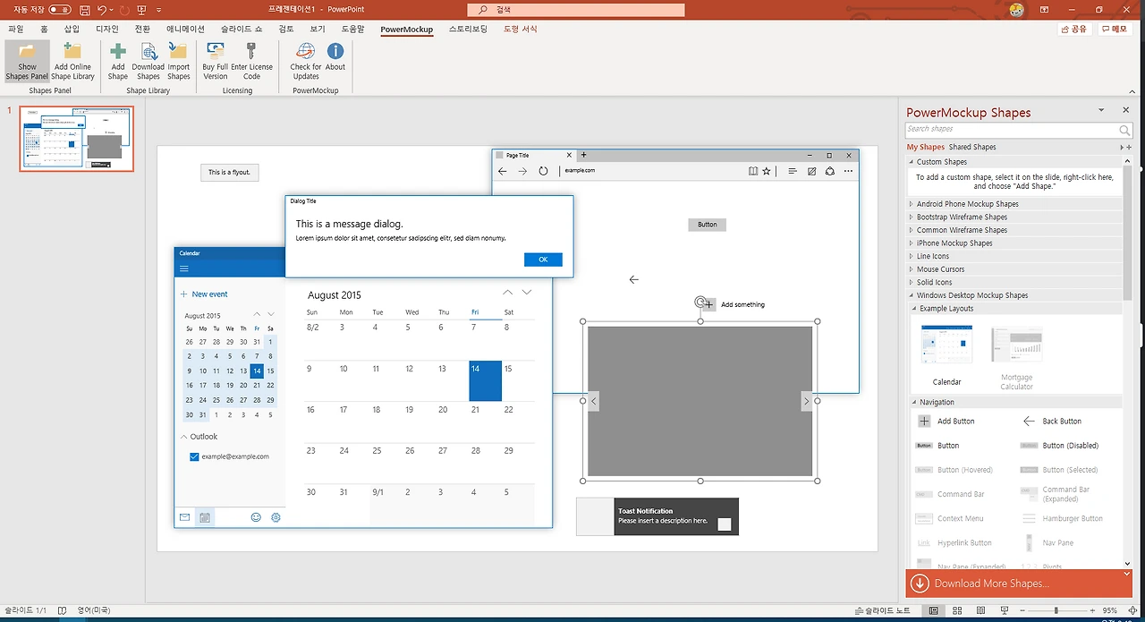The image size is (1145, 622).
Task: Open the shapes panel options dropdown arrow
Action: click(1101, 110)
